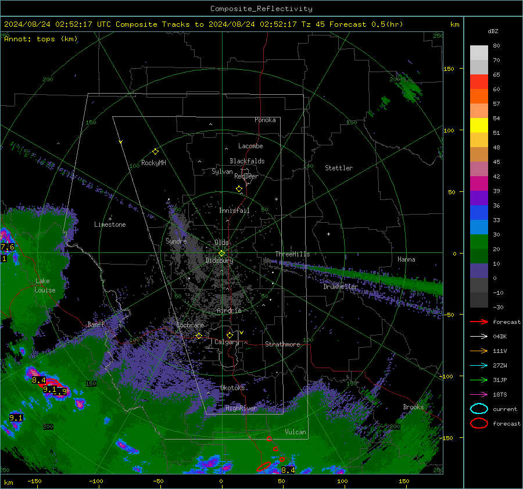This screenshot has width=523, height=489.
Task: Click the red forecast arrow in legend
Action: click(479, 322)
